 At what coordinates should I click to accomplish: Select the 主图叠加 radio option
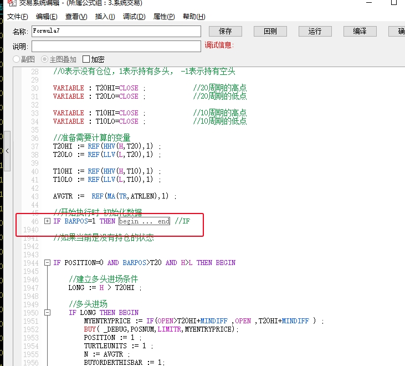coord(45,59)
